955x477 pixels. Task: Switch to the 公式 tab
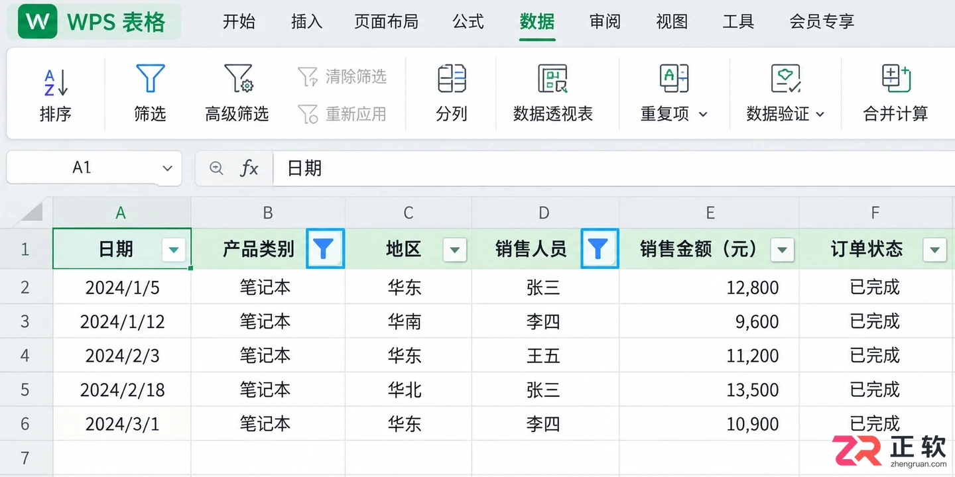(x=468, y=21)
